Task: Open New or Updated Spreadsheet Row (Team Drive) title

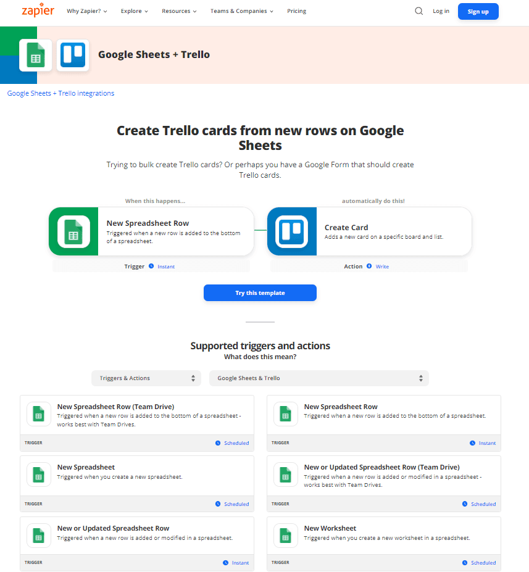Action: click(x=382, y=467)
